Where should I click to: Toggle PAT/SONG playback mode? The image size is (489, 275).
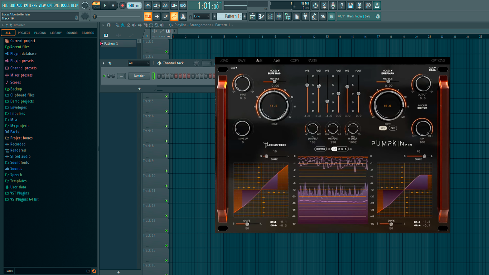(96, 5)
